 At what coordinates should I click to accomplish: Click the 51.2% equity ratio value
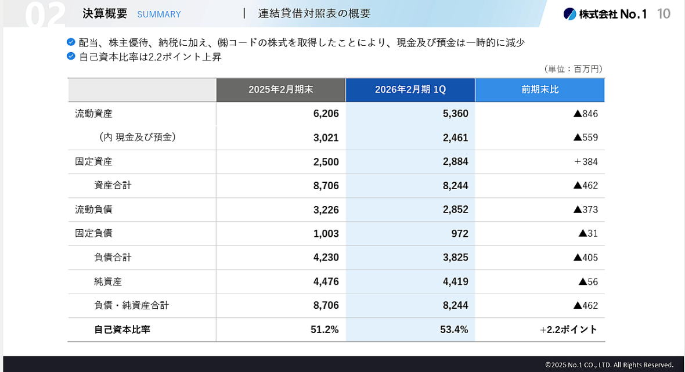click(x=325, y=330)
